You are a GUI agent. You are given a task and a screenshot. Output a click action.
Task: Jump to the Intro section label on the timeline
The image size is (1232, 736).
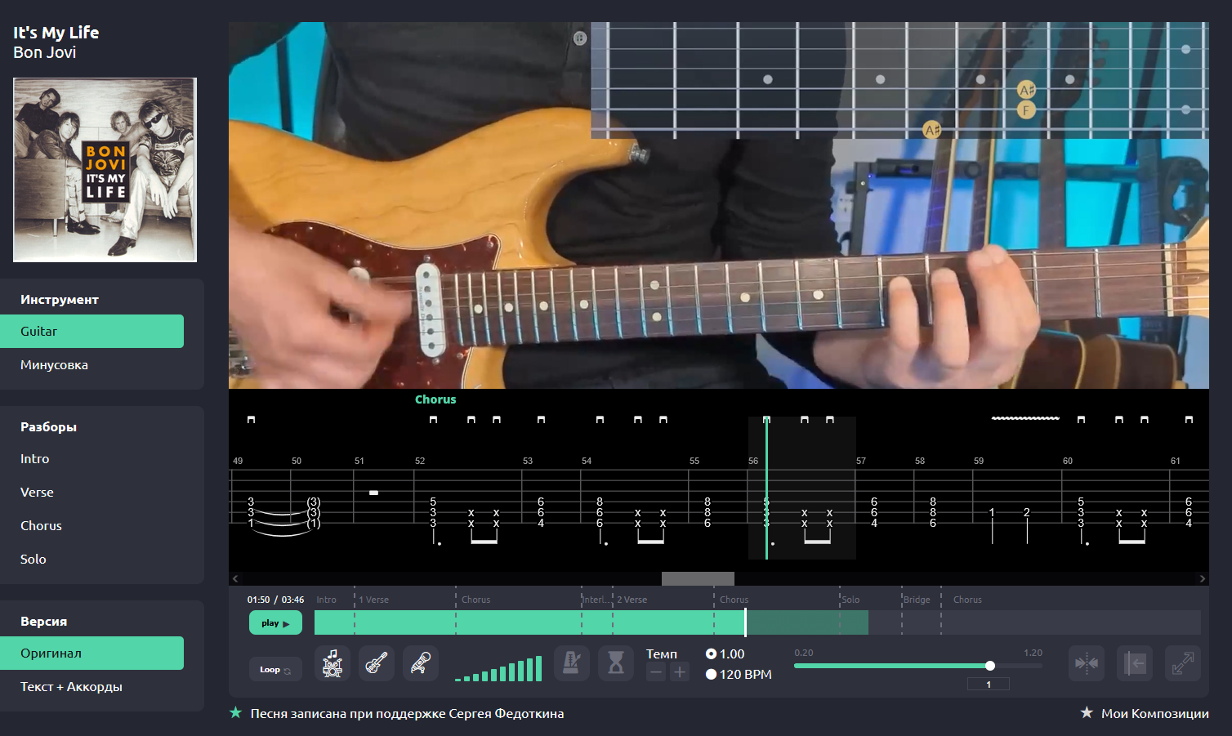pyautogui.click(x=326, y=600)
